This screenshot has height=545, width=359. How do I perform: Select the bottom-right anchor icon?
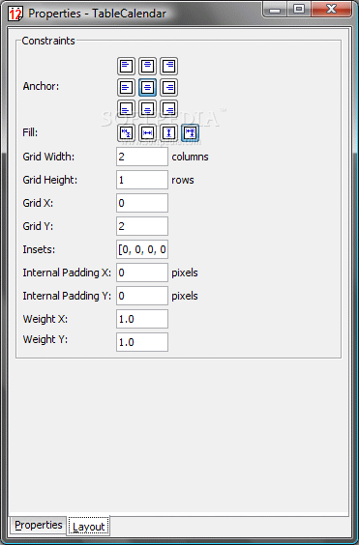169,109
